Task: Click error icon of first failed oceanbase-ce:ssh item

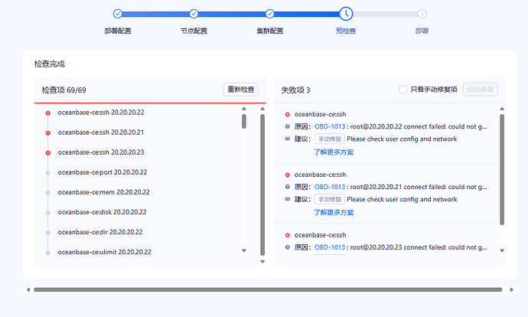Action: click(287, 115)
